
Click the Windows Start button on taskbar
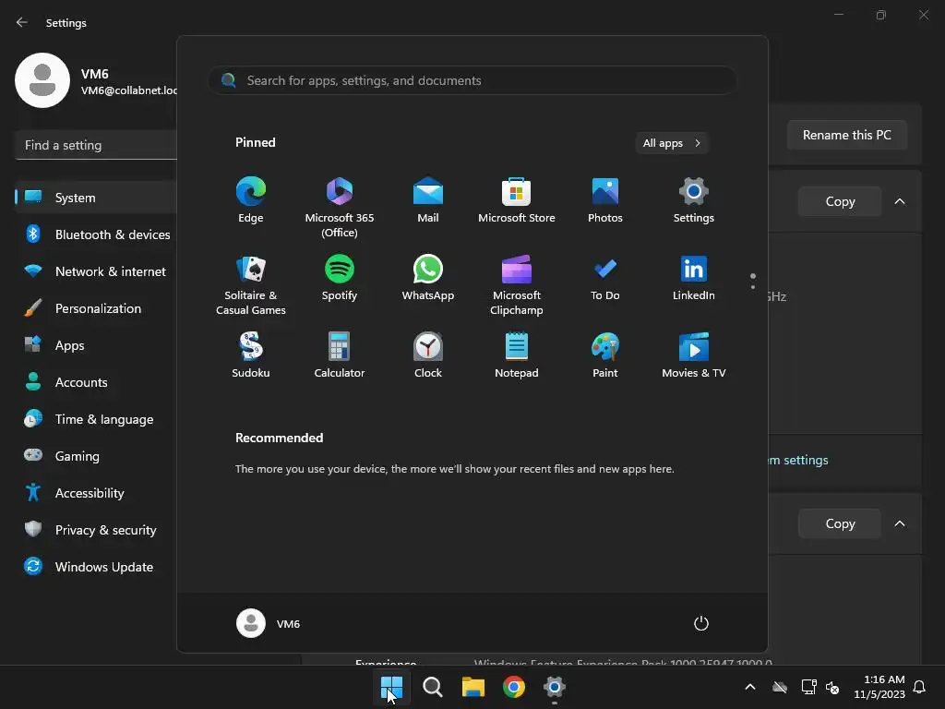[391, 687]
